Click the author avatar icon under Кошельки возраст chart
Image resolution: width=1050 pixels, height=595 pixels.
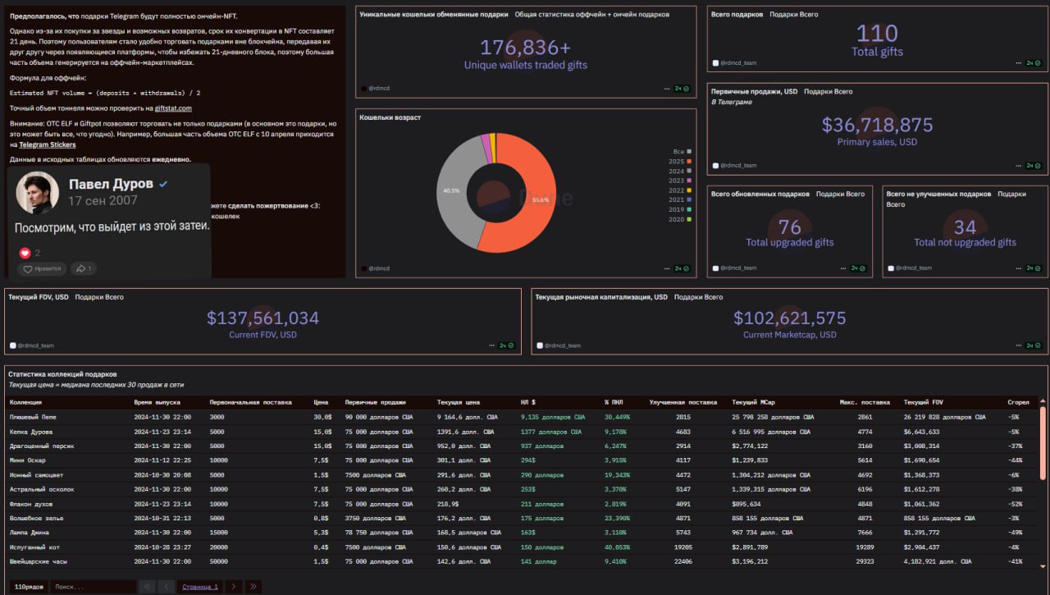coord(363,268)
